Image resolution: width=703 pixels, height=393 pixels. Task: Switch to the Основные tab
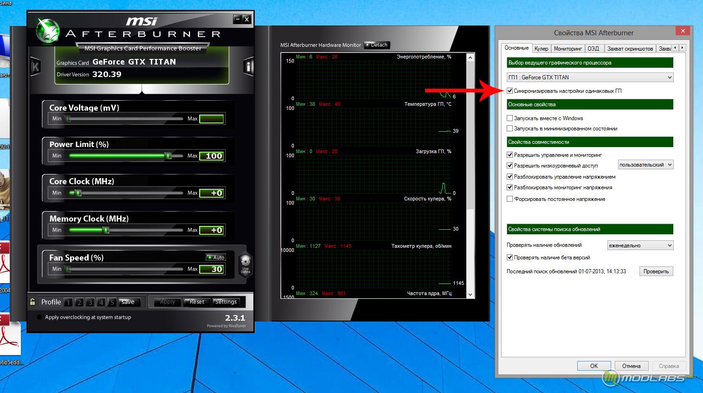coord(516,48)
